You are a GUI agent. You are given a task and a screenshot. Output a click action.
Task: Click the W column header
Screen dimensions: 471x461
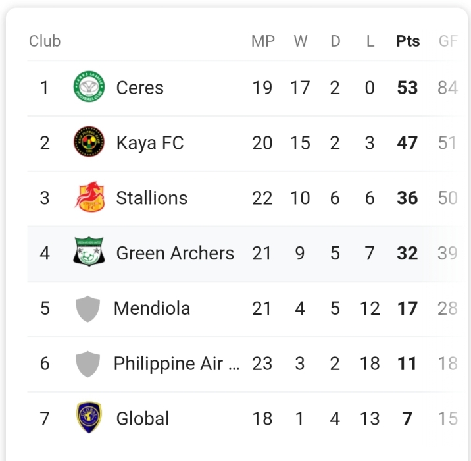point(300,41)
